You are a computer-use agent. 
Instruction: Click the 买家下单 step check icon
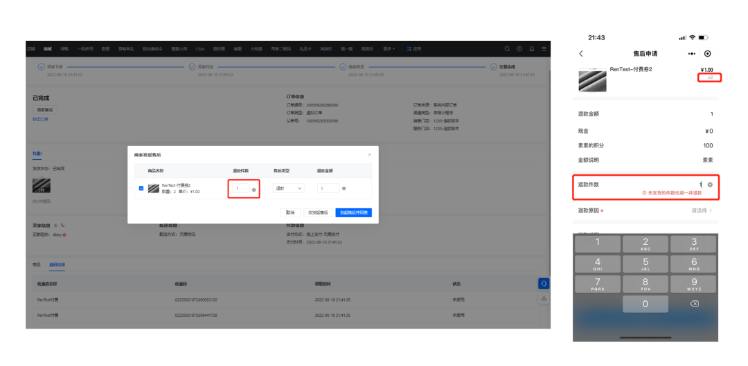[x=42, y=67]
